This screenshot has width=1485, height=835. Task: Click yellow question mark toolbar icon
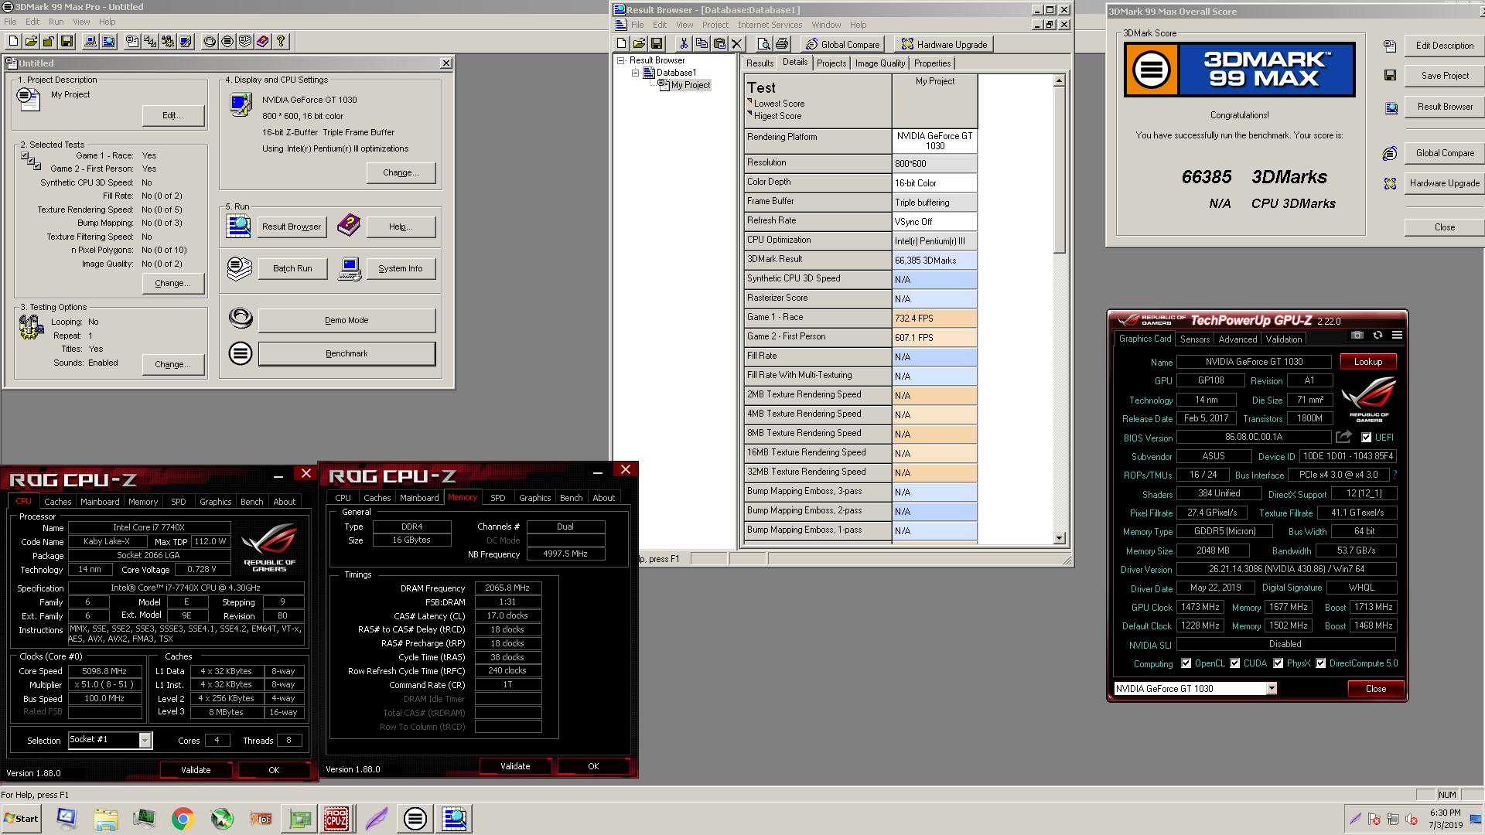[281, 42]
